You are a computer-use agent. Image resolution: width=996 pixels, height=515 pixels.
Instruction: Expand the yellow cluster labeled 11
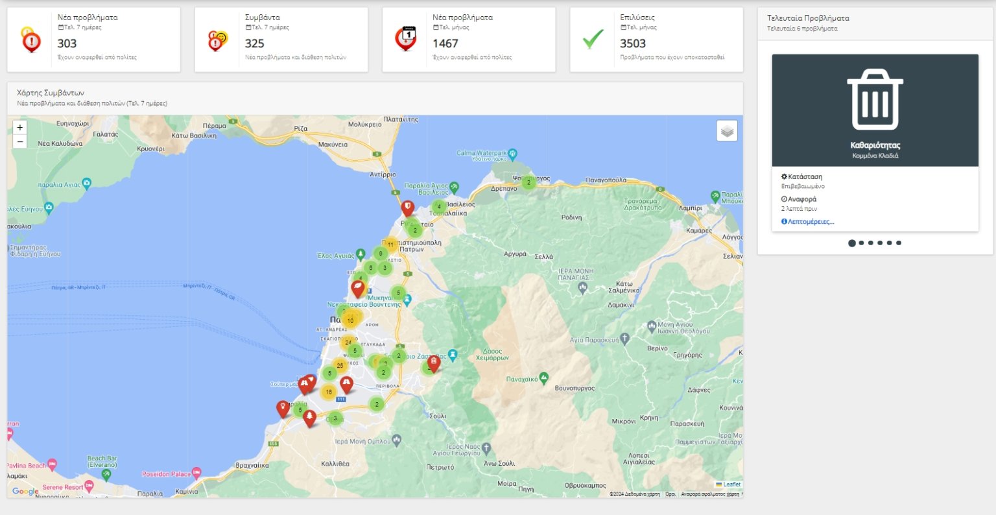click(x=390, y=245)
